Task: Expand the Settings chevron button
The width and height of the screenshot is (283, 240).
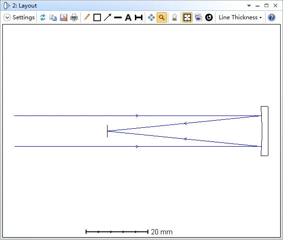Action: (x=7, y=17)
